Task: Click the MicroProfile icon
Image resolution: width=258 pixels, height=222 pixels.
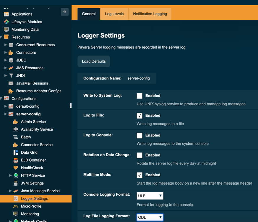Action: click(x=16, y=206)
